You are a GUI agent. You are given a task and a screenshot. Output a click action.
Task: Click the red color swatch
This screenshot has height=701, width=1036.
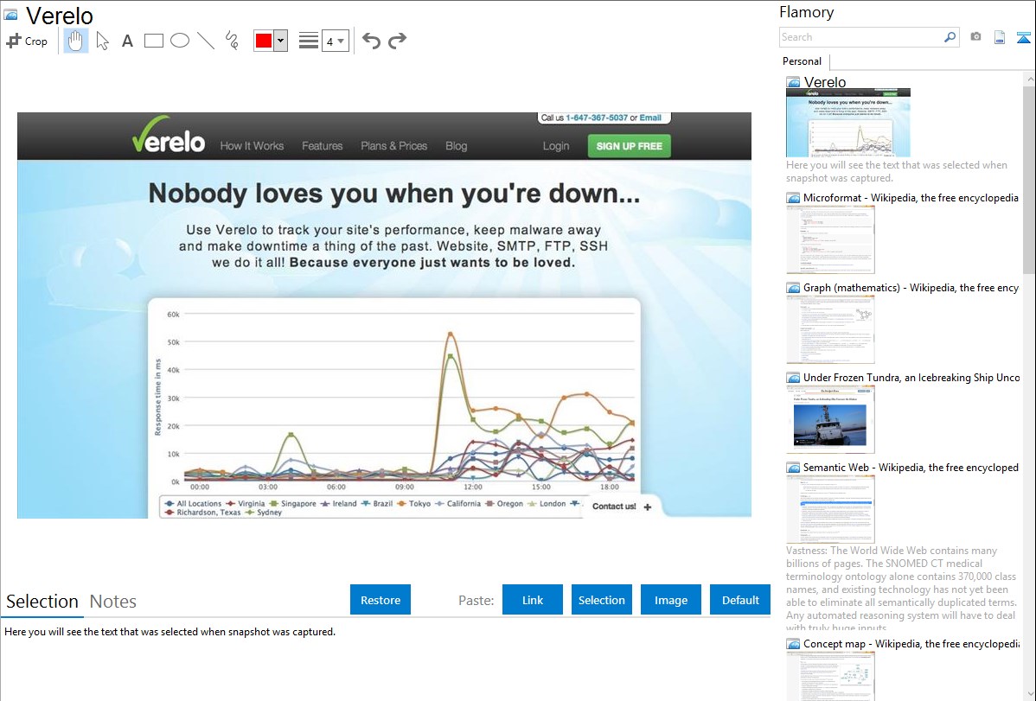(264, 41)
